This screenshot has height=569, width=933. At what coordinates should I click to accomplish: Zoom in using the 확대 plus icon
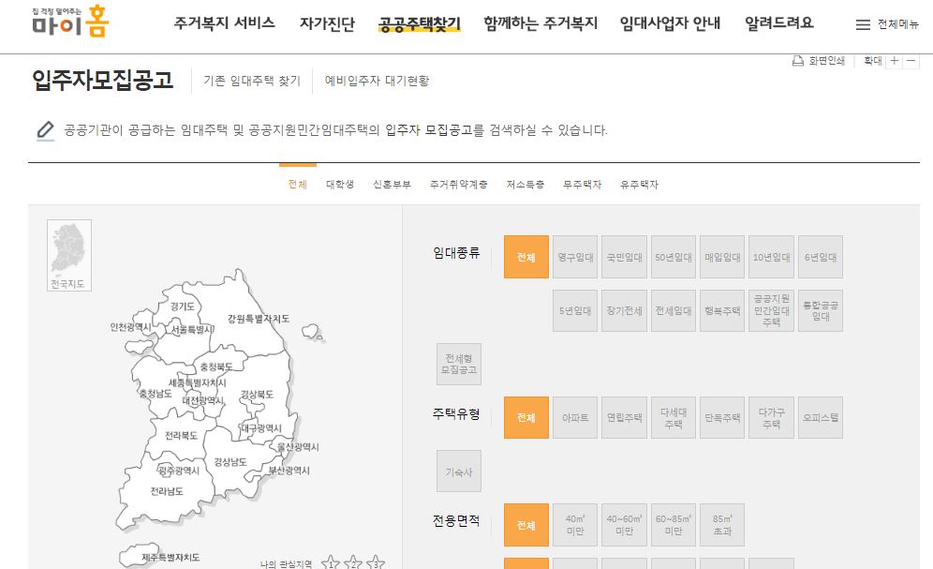click(894, 61)
